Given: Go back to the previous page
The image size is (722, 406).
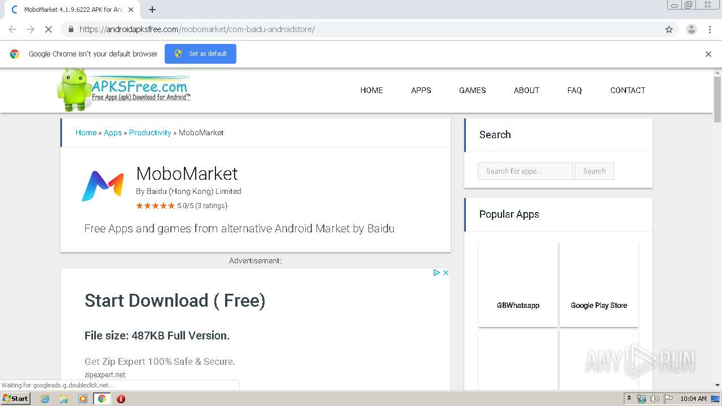Looking at the screenshot, I should click(x=12, y=29).
